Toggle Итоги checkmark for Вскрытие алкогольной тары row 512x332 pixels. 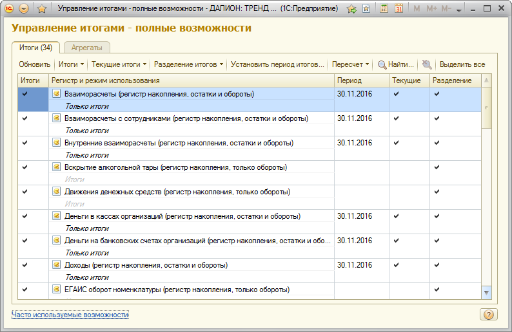(x=25, y=167)
